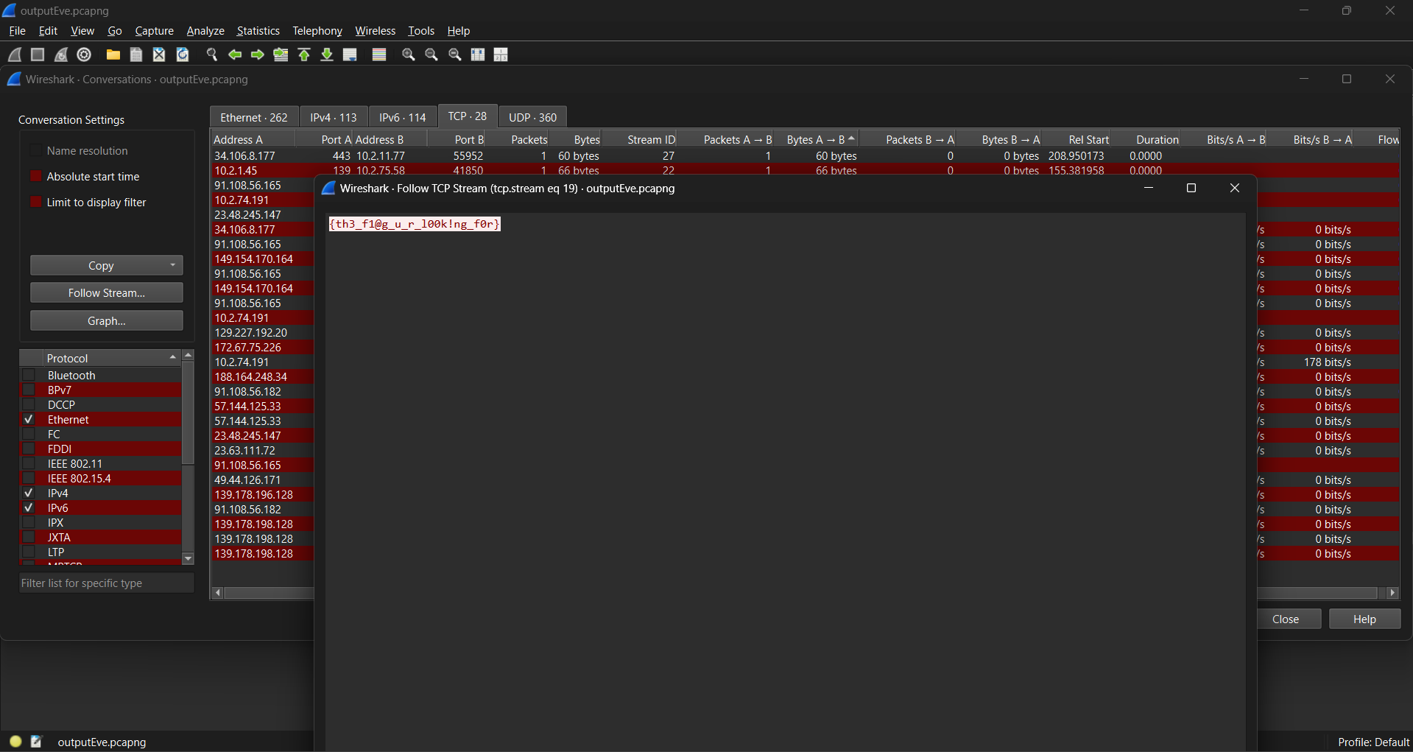
Task: Click the Follow Stream... button
Action: (x=107, y=292)
